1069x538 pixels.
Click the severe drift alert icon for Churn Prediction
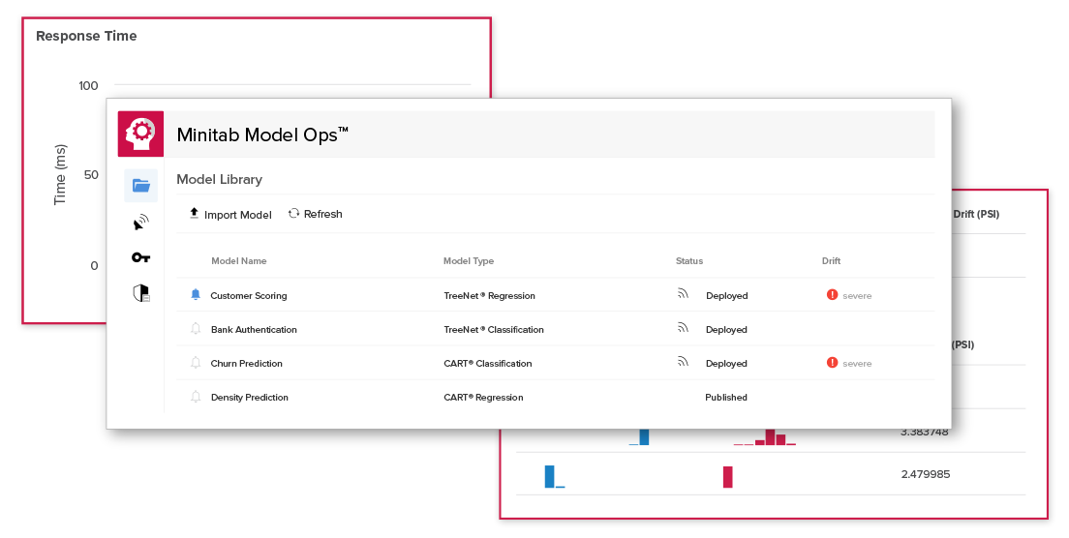[832, 363]
